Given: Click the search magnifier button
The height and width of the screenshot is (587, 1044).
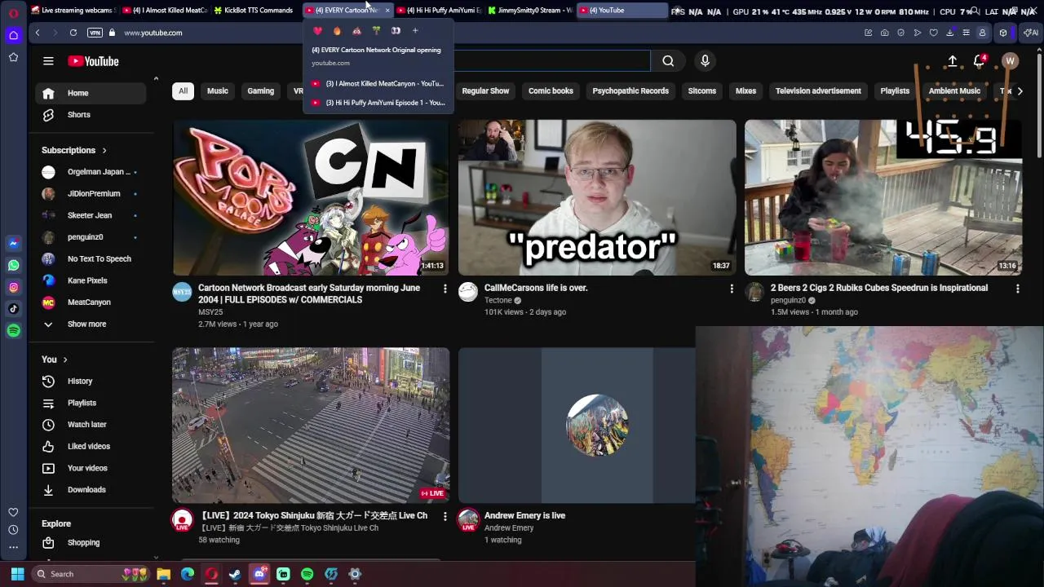Looking at the screenshot, I should tap(668, 61).
